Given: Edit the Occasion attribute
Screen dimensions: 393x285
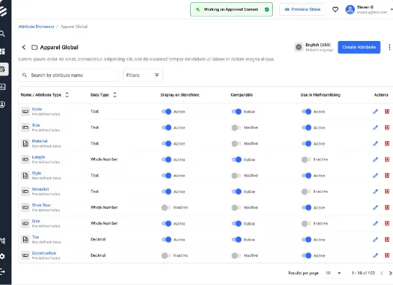Looking at the screenshot, I should [x=375, y=191].
